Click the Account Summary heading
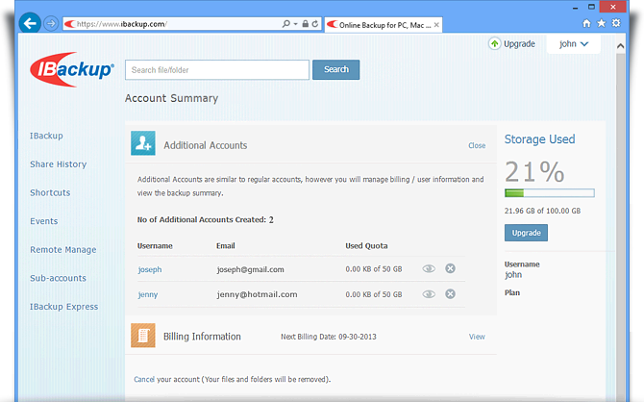 172,98
